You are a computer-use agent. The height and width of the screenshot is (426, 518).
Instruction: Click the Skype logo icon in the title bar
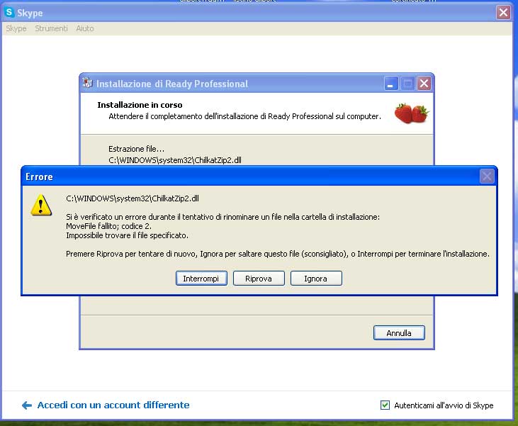point(9,13)
